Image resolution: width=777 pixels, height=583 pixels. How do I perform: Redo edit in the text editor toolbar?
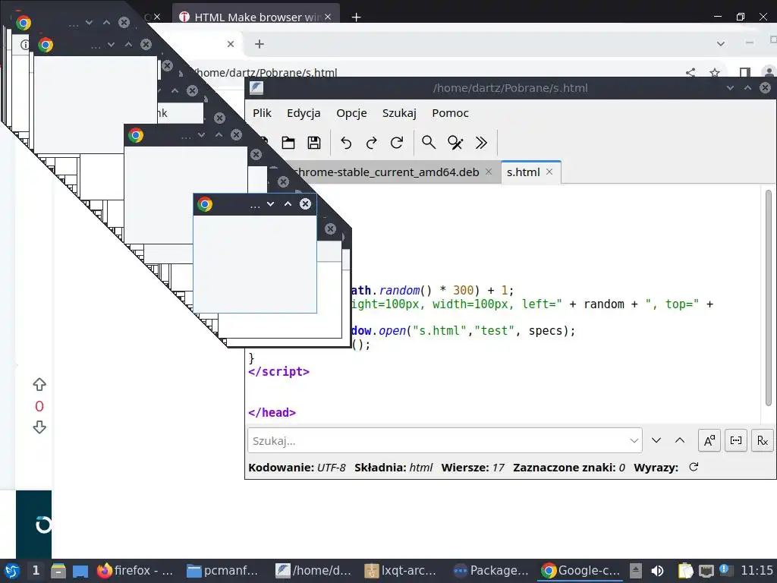[371, 143]
